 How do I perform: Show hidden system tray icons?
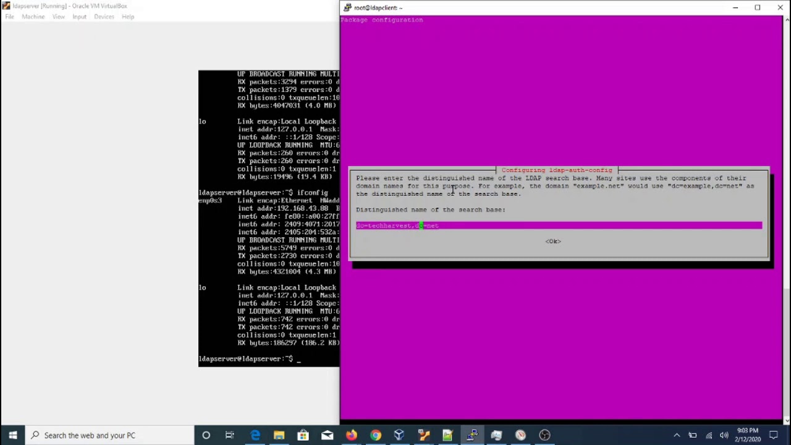click(x=677, y=435)
